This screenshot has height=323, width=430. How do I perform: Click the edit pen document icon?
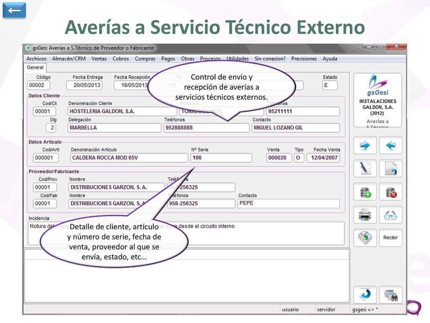point(365,168)
